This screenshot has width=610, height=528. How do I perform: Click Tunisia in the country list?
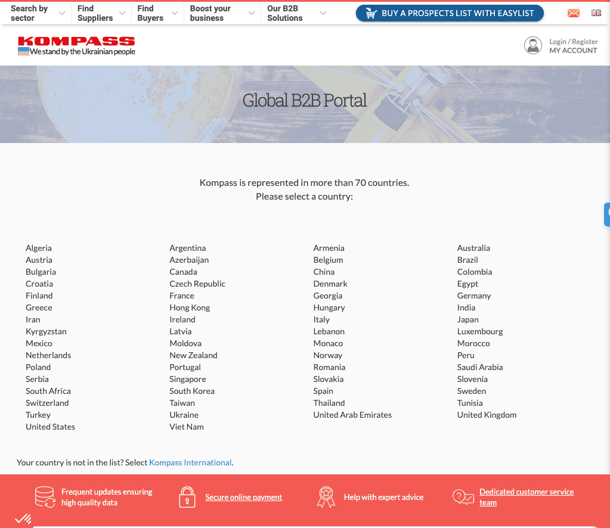(469, 403)
